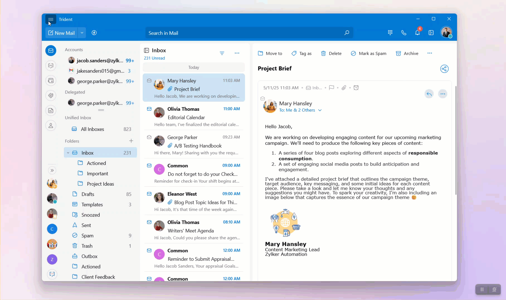Open the Inb... folder label in header

point(314,88)
